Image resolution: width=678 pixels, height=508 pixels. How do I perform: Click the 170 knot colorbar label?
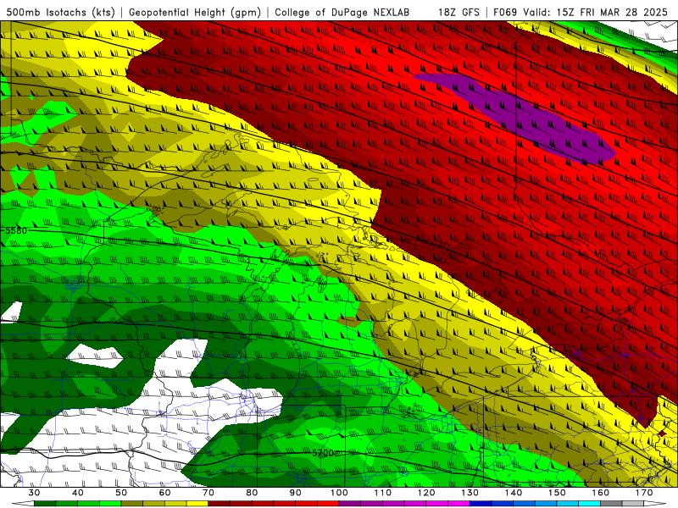coord(644,493)
